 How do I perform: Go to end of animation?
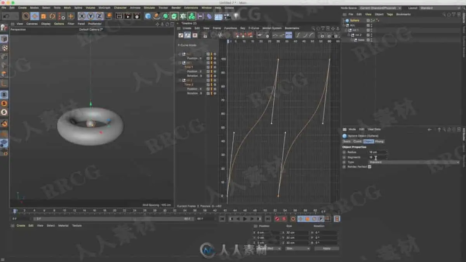click(x=268, y=219)
